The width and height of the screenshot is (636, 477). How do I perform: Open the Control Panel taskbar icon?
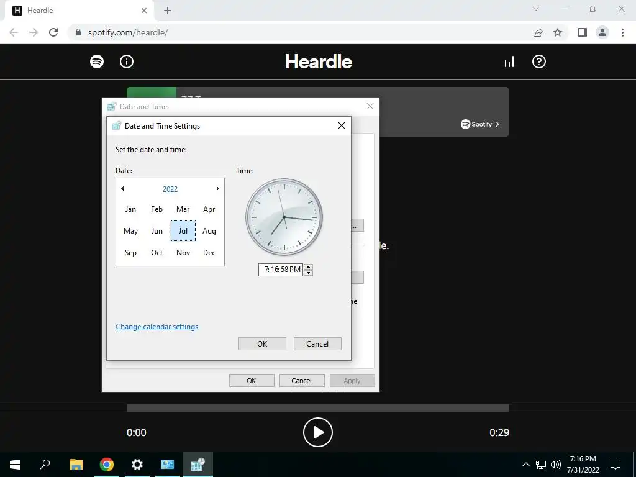point(168,465)
